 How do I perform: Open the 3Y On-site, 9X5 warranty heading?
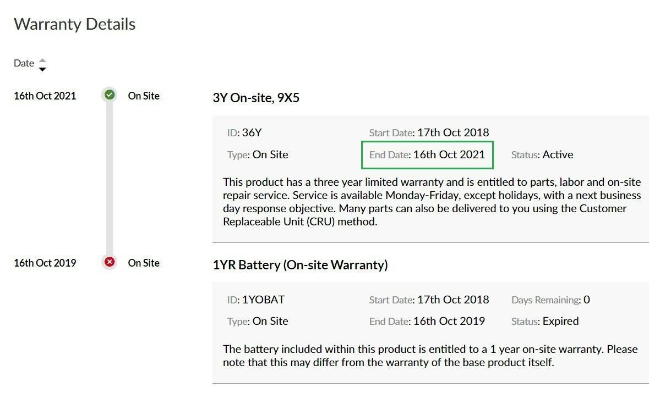pyautogui.click(x=256, y=98)
